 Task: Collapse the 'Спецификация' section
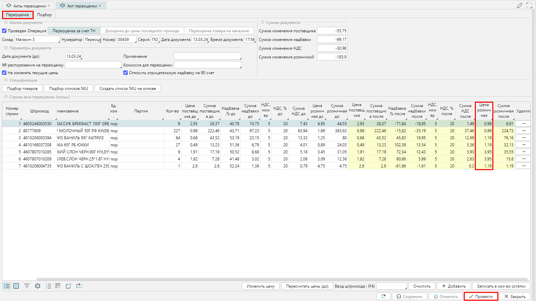pos(6,80)
